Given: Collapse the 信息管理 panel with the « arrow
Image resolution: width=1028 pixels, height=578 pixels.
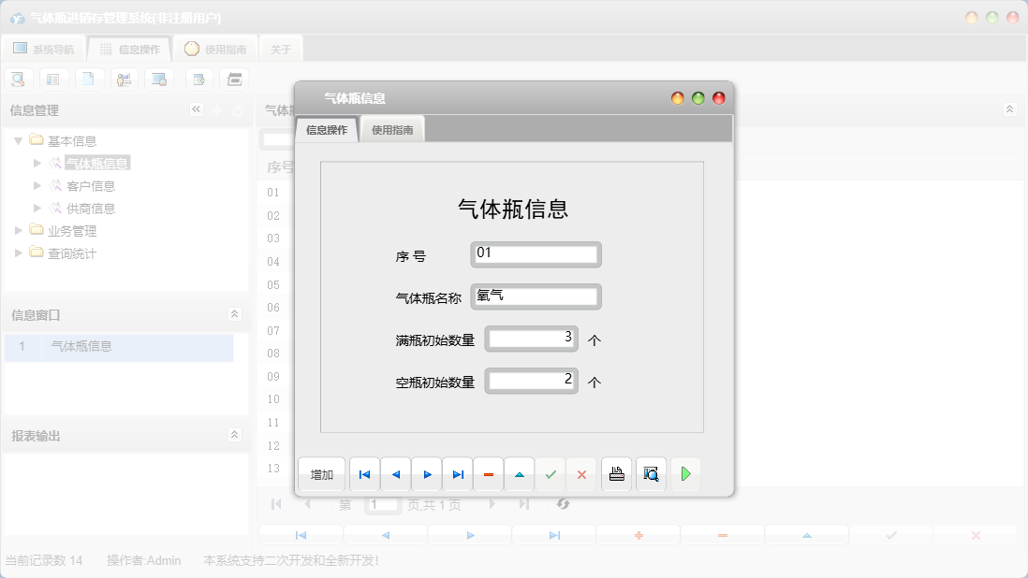Looking at the screenshot, I should tap(197, 108).
